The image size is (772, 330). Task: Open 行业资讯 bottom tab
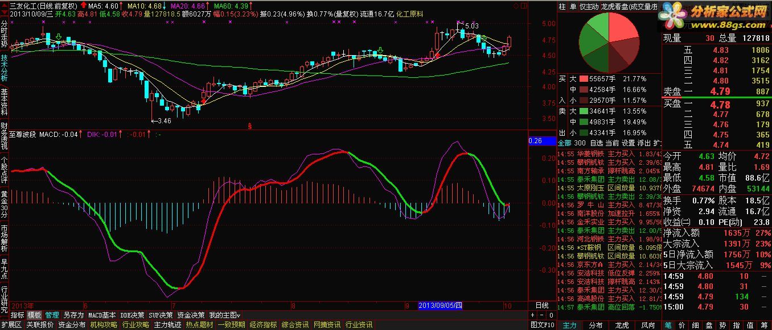[359, 325]
